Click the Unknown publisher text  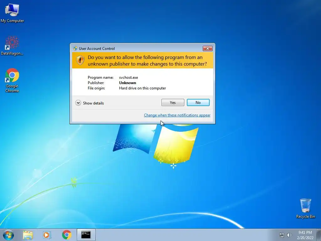click(128, 83)
